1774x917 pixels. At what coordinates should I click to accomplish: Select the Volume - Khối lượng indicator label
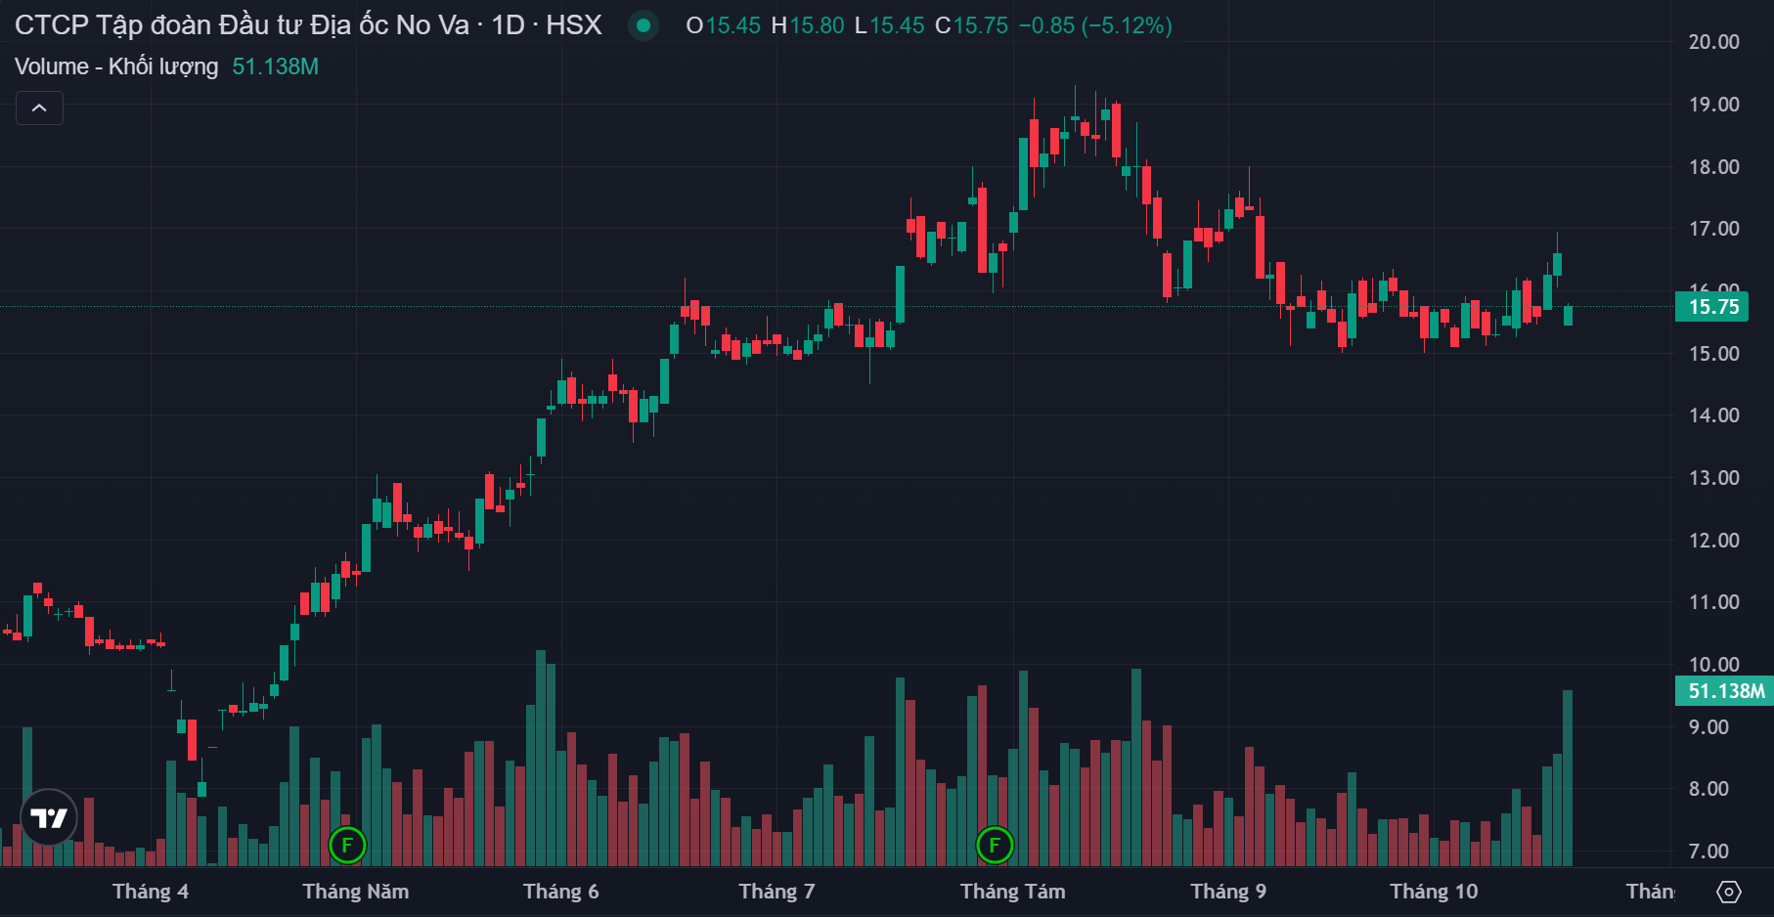[x=116, y=66]
